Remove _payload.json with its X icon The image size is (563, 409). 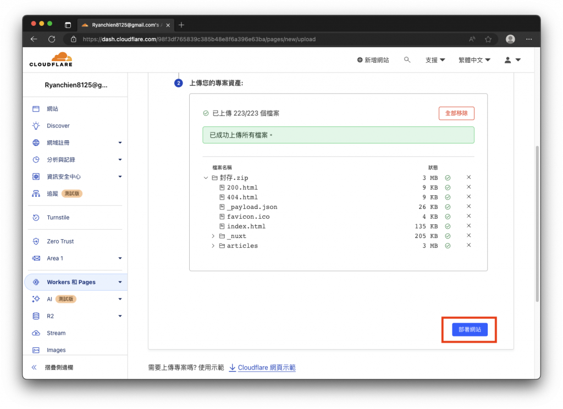pos(468,207)
